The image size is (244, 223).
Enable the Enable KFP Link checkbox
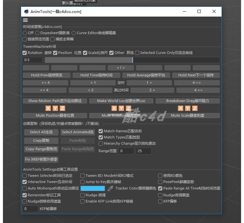coord(83,202)
